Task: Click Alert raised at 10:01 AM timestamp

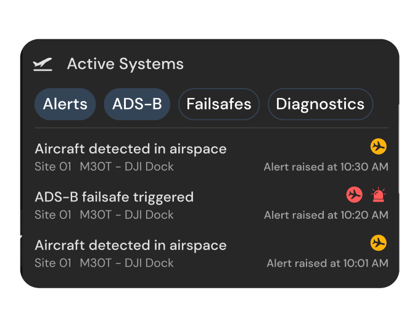Action: 327,263
